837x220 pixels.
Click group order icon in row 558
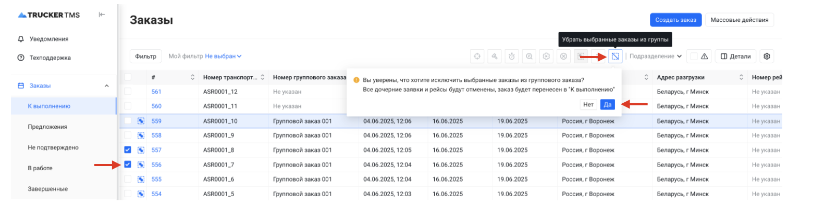point(141,135)
